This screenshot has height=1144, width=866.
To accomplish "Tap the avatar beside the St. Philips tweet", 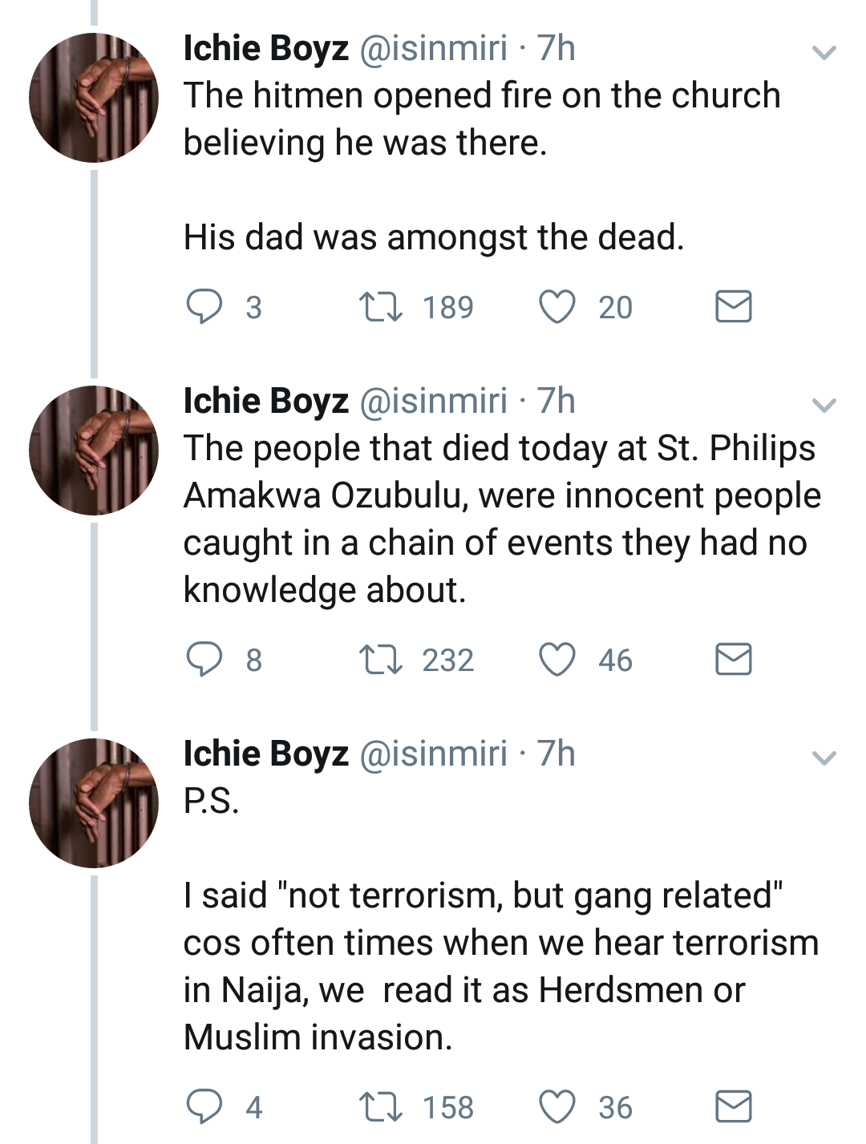I will [x=94, y=451].
